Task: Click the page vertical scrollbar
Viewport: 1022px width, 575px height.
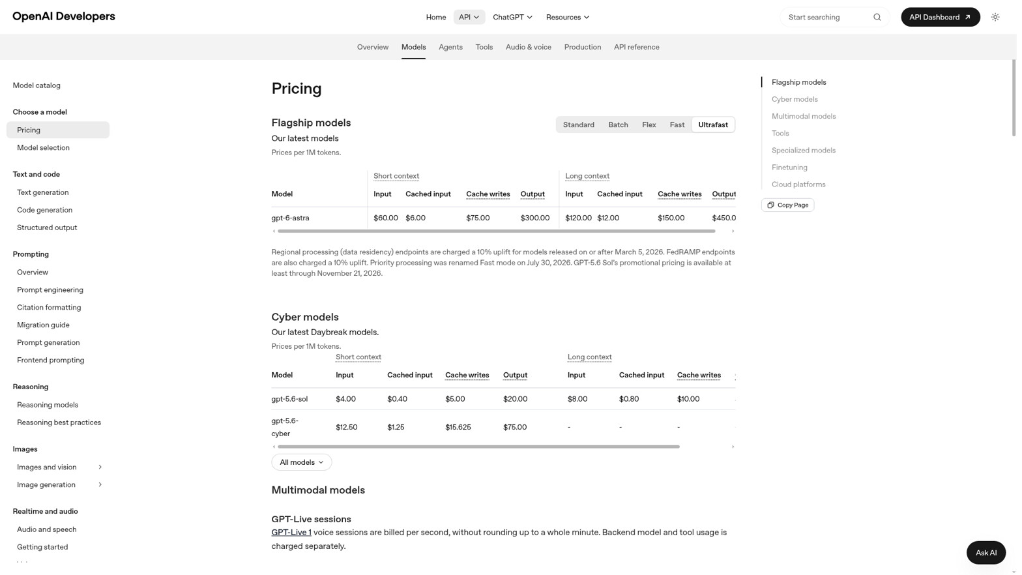Action: tap(1014, 98)
